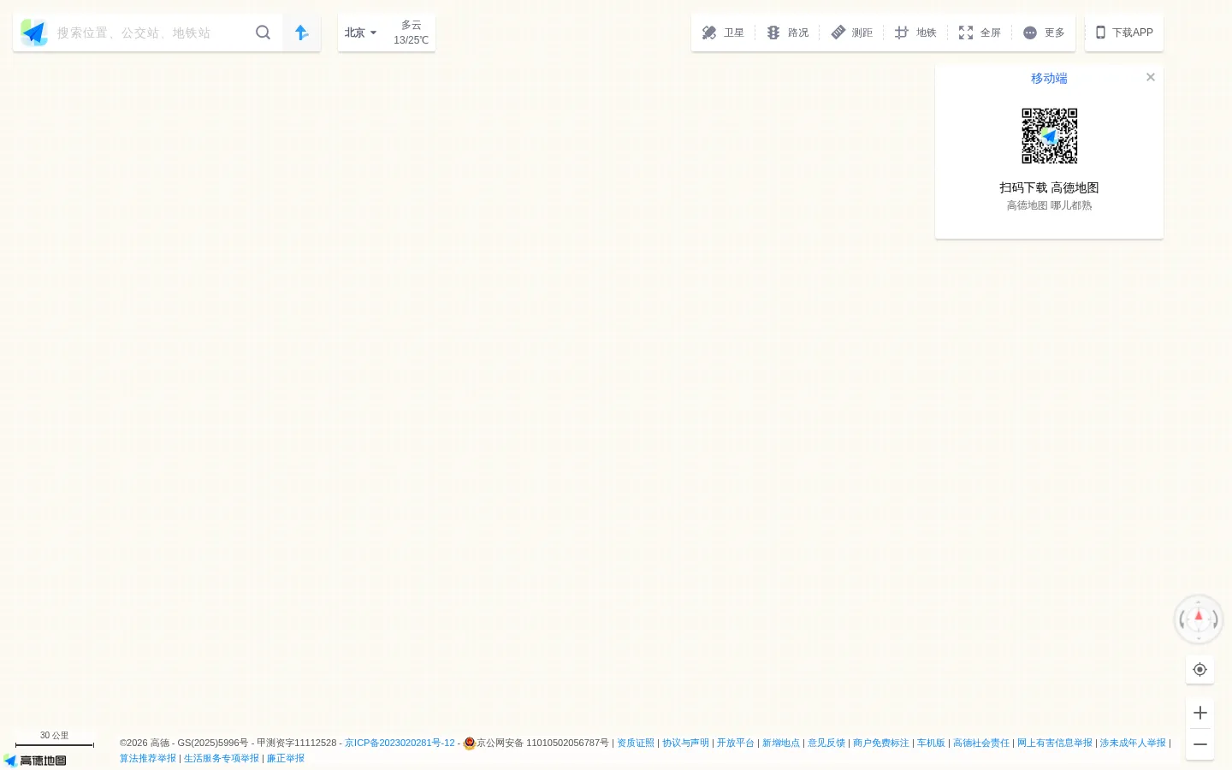
Task: Open the 生活服务专项举报 footer link
Action: [x=222, y=758]
